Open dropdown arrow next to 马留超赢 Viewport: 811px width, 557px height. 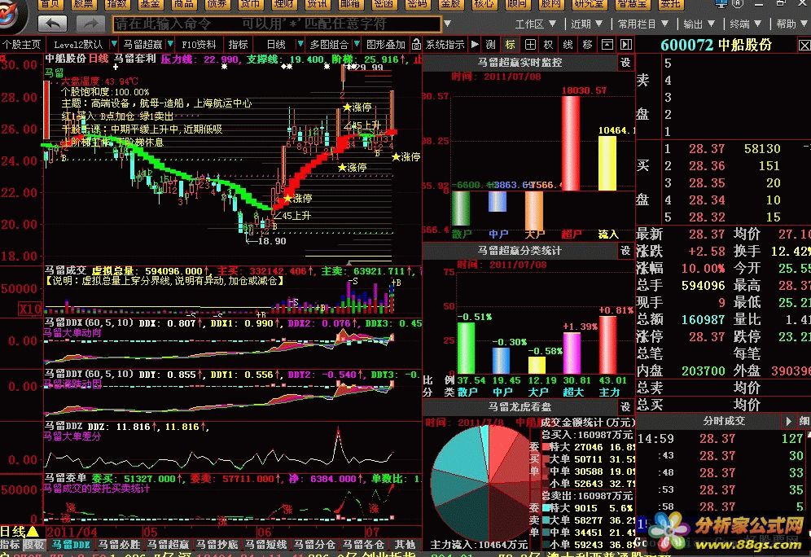[x=170, y=45]
